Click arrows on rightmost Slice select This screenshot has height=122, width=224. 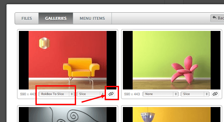[206, 94]
